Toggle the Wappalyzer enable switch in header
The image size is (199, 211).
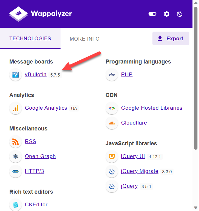(x=152, y=14)
